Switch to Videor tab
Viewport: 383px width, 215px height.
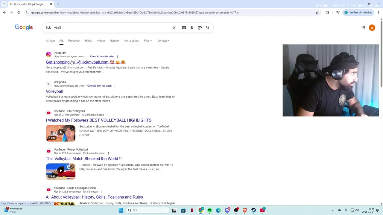[101, 41]
